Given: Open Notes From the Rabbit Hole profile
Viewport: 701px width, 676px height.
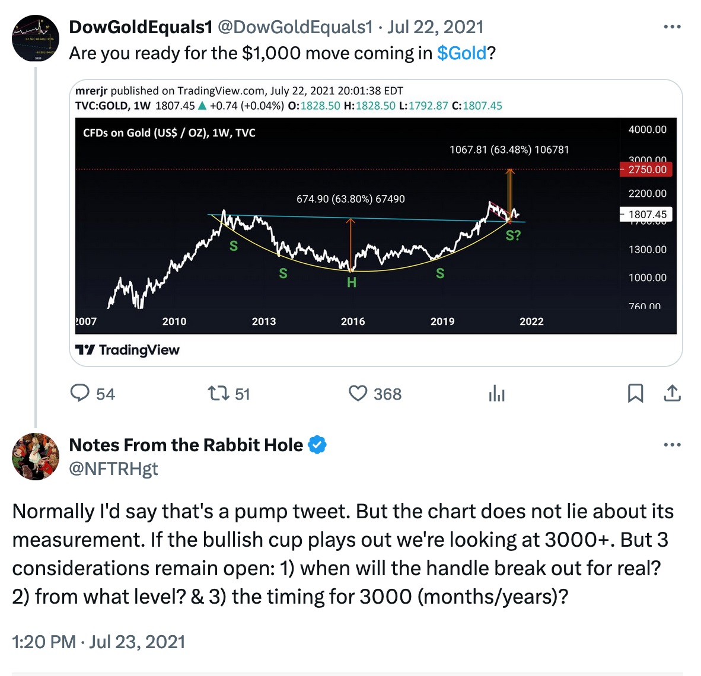Looking at the screenshot, I should click(186, 445).
